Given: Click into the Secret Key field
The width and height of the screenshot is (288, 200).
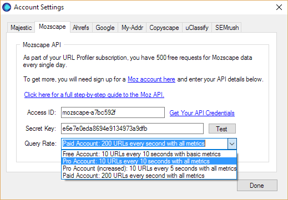Looking at the screenshot, I should (x=132, y=129).
